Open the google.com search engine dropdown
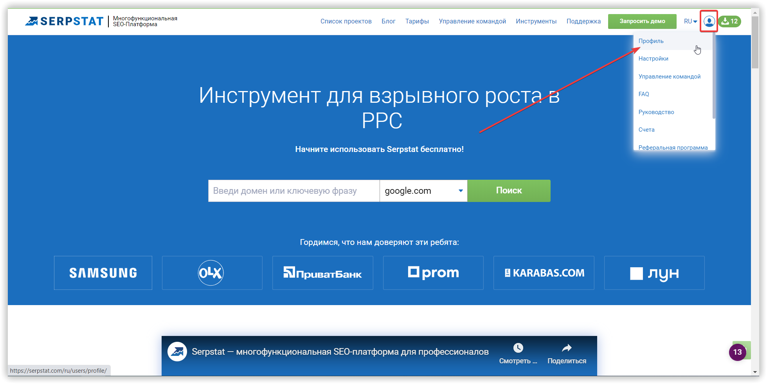The height and width of the screenshot is (384, 767). coord(423,191)
